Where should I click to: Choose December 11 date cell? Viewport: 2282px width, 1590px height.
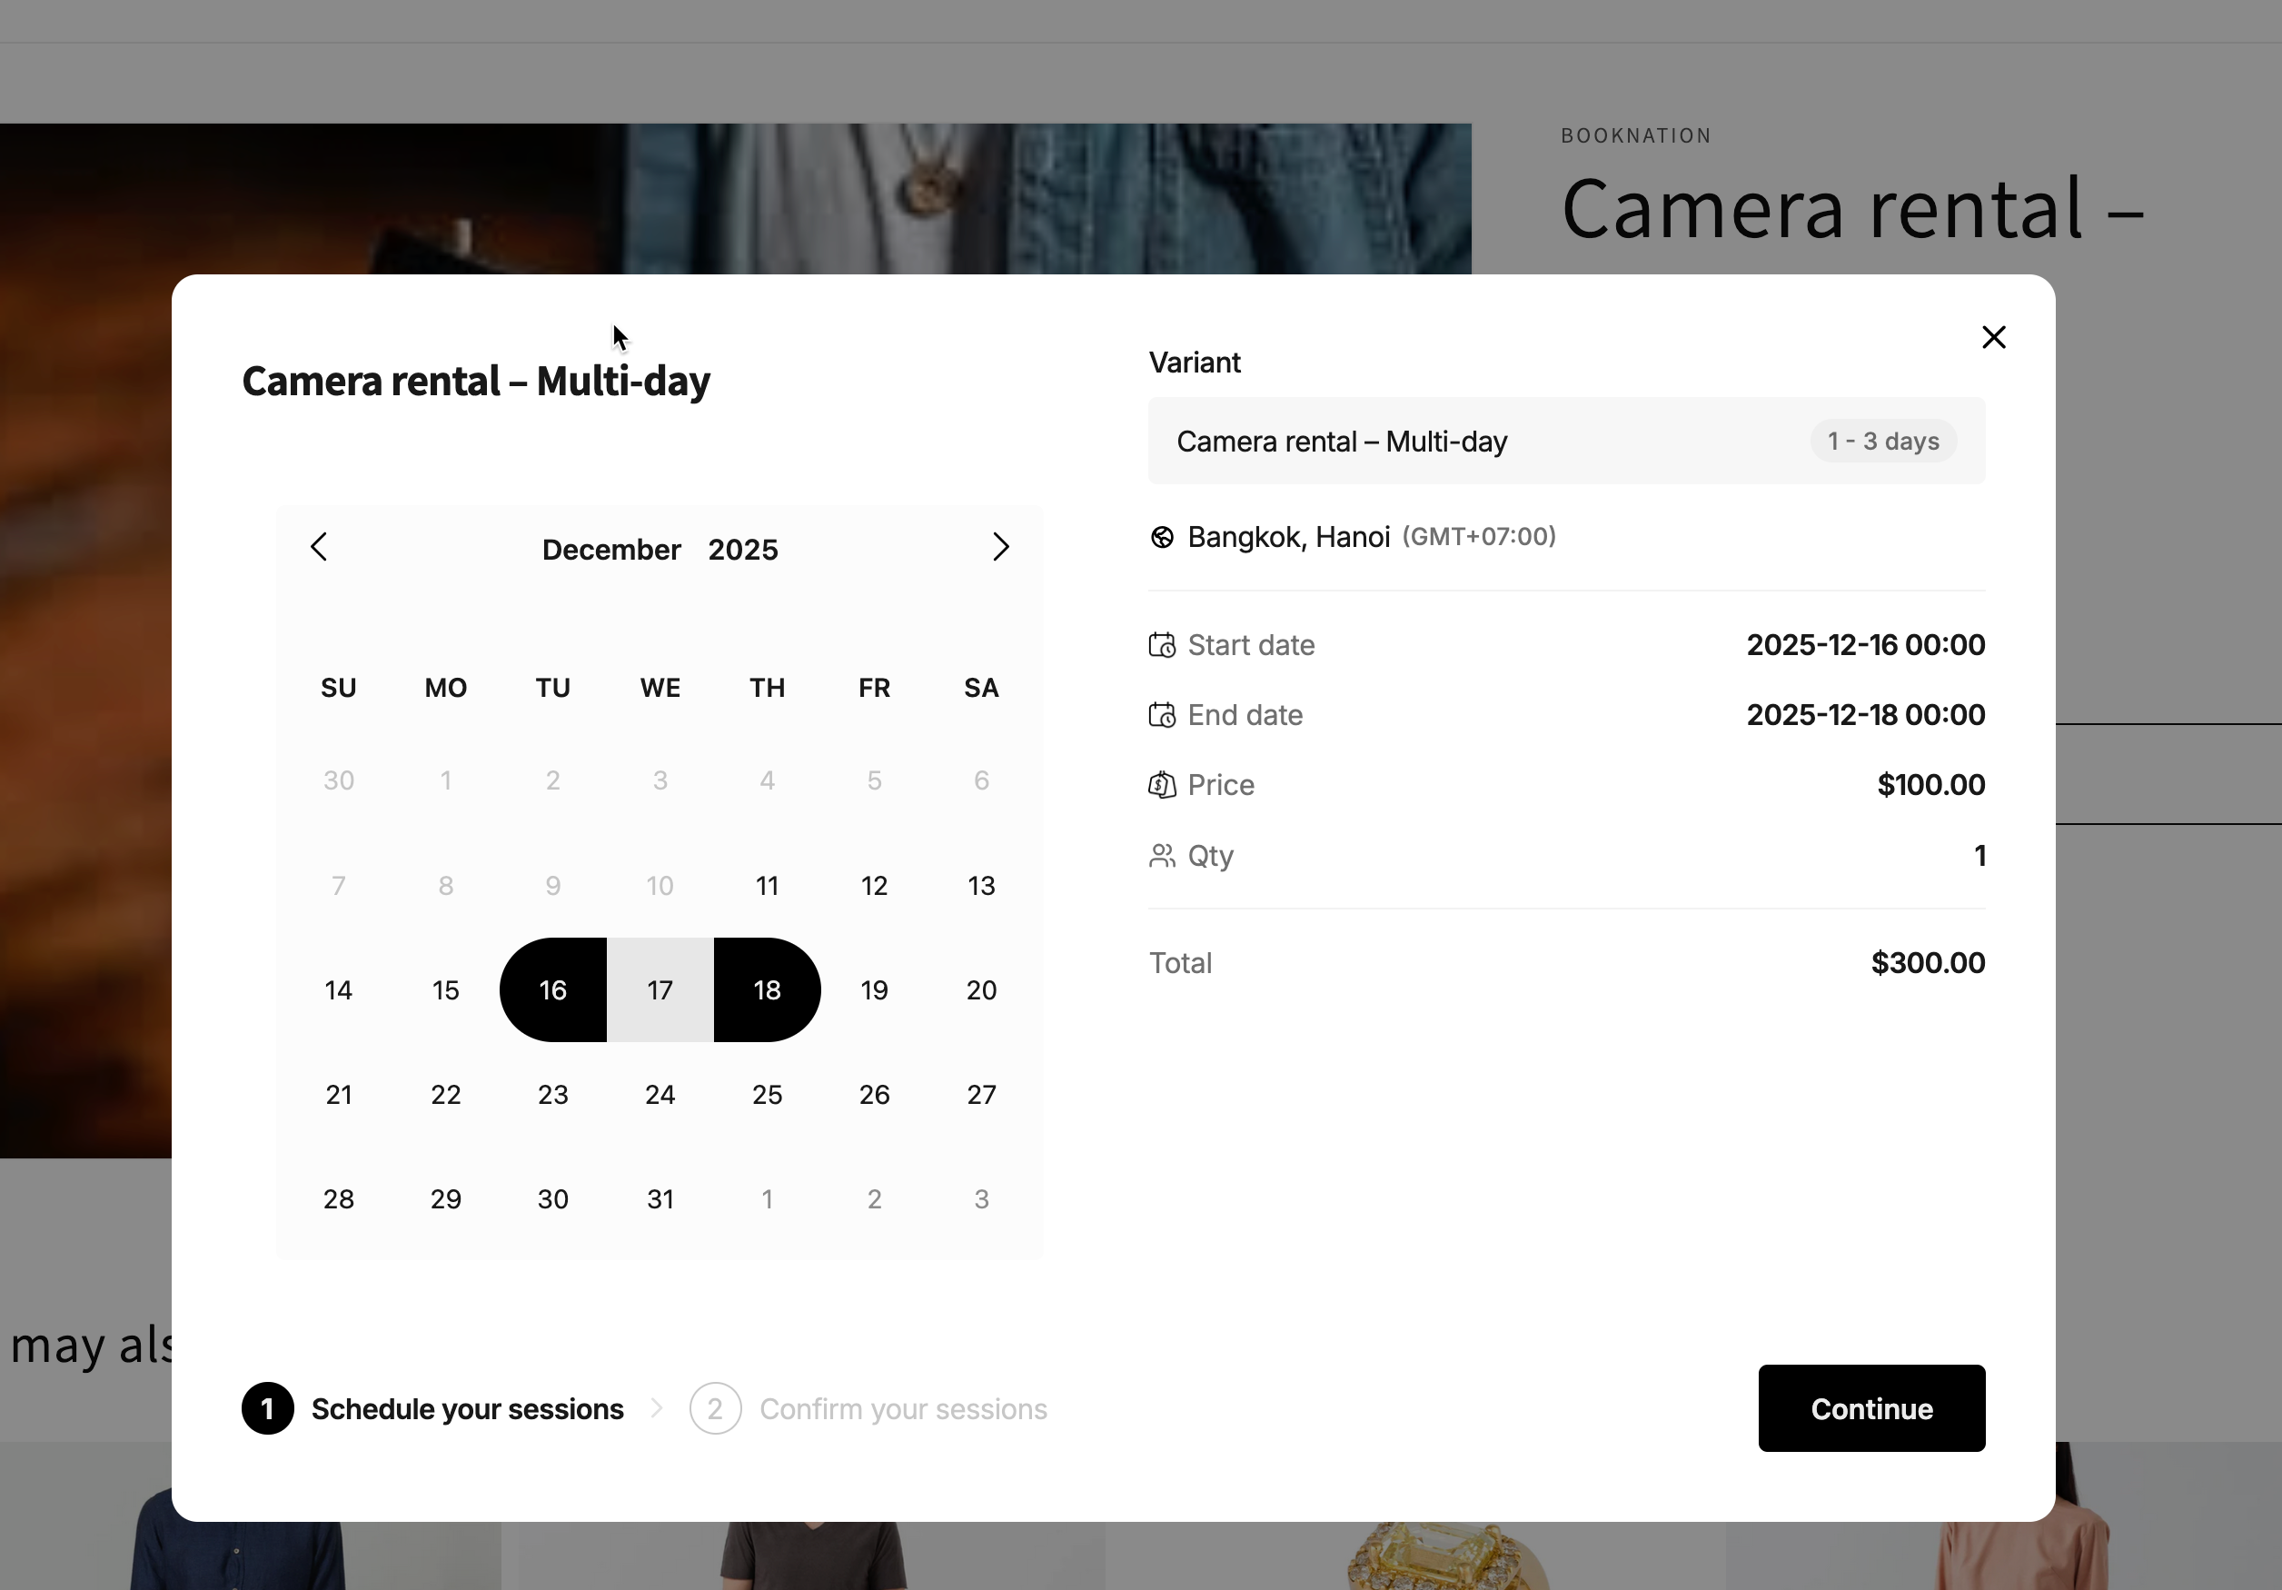click(x=767, y=886)
